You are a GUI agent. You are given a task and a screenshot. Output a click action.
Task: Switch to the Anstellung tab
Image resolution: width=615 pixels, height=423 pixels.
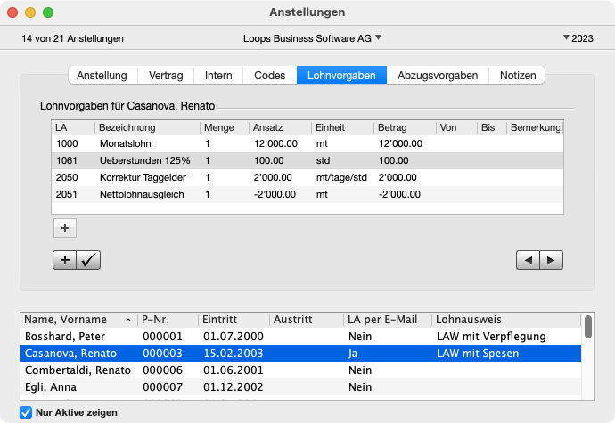(102, 76)
